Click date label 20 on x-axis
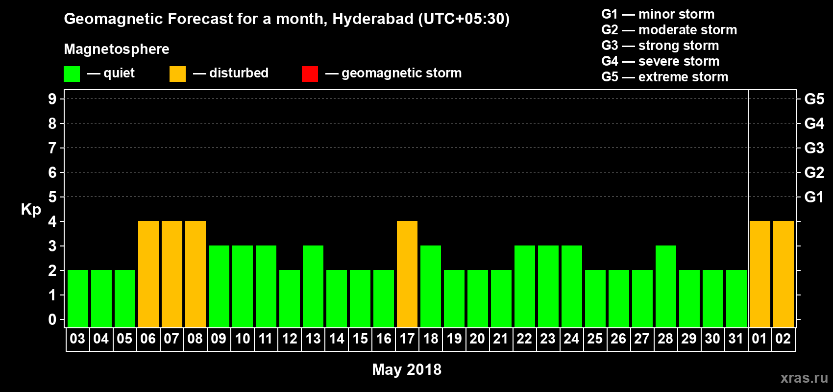This screenshot has width=833, height=392. pyautogui.click(x=477, y=339)
